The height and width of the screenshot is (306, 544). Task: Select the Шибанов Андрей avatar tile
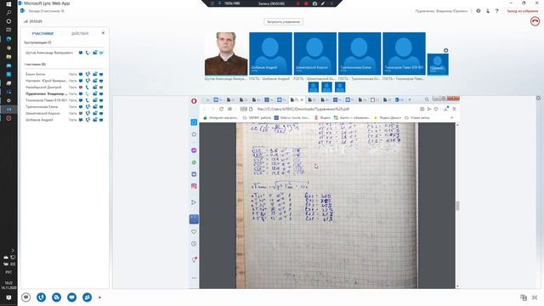click(270, 54)
